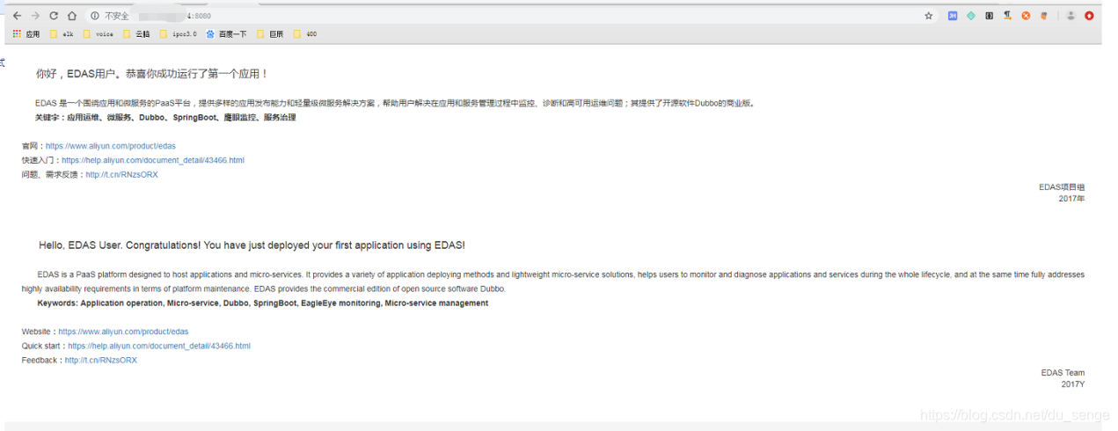
Task: Open the 官网 aliyun.com/product/edas link
Action: pyautogui.click(x=111, y=146)
